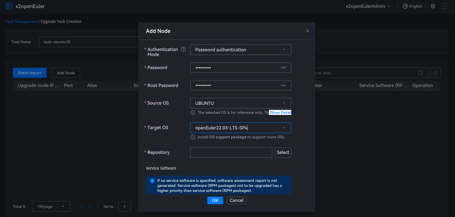Open the x2openEulerAdmin user menu
The width and height of the screenshot is (455, 217).
[x=368, y=6]
